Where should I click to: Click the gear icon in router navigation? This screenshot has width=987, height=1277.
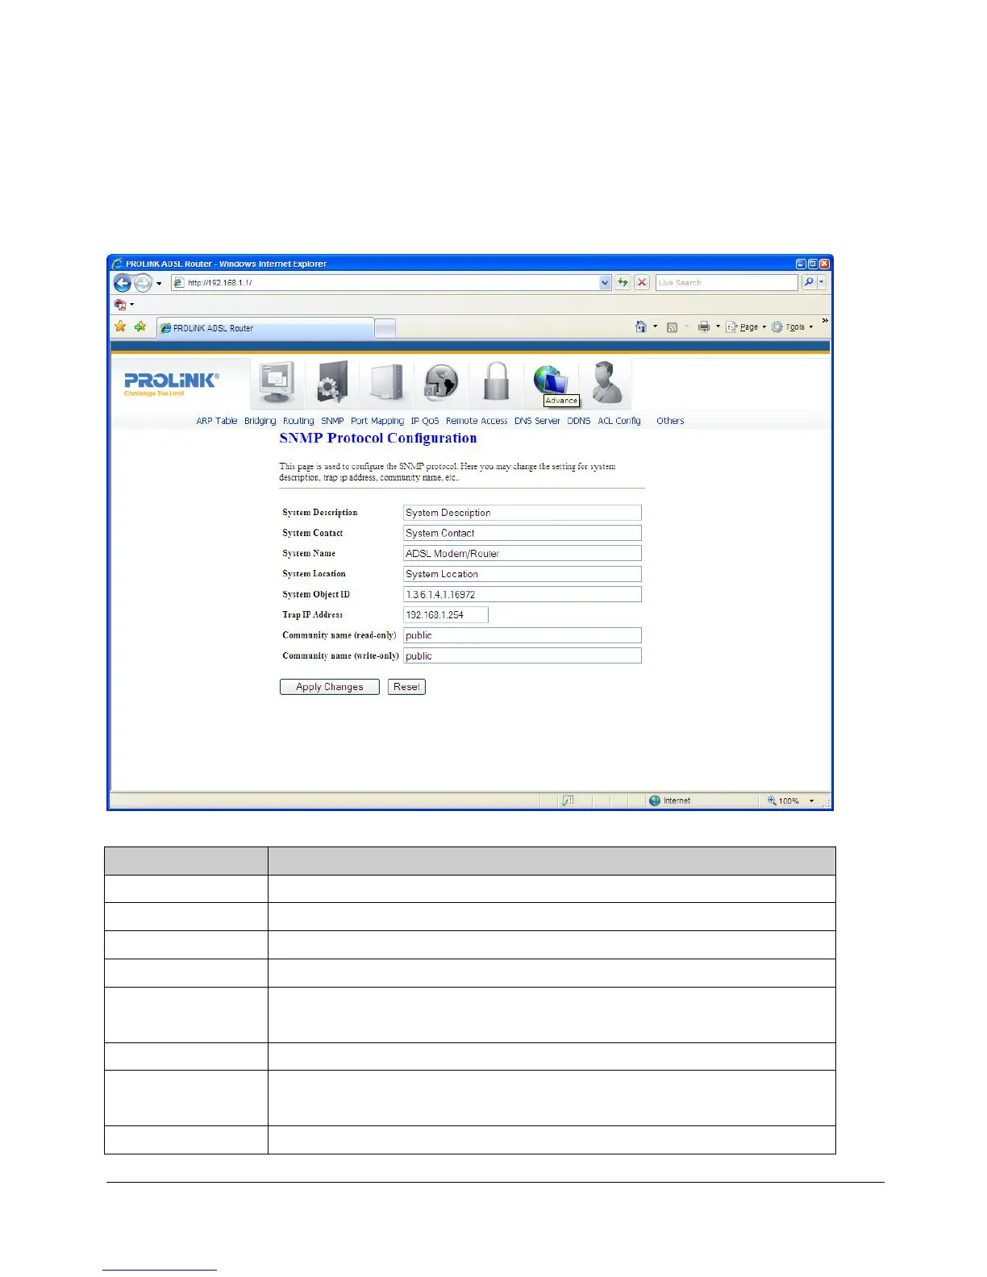coord(332,382)
